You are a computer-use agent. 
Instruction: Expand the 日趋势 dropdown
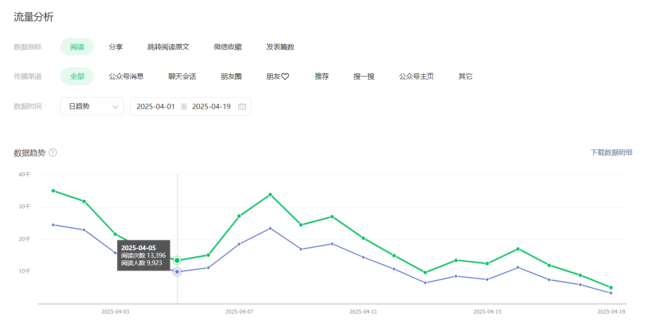coord(92,106)
